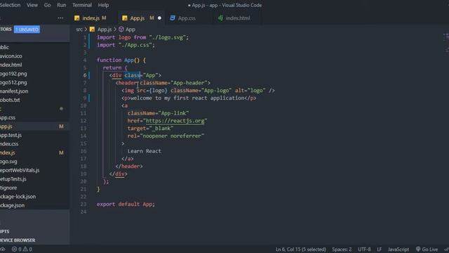The width and height of the screenshot is (449, 253).
Task: Change the Spaces: 2 indentation setting
Action: pyautogui.click(x=342, y=249)
